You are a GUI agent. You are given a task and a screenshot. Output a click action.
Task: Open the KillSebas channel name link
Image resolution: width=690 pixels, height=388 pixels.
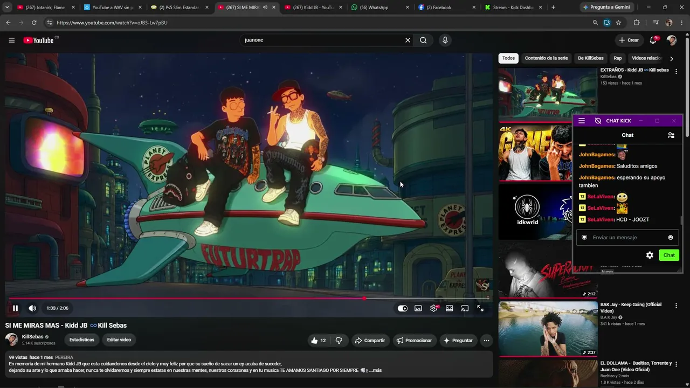pyautogui.click(x=32, y=337)
